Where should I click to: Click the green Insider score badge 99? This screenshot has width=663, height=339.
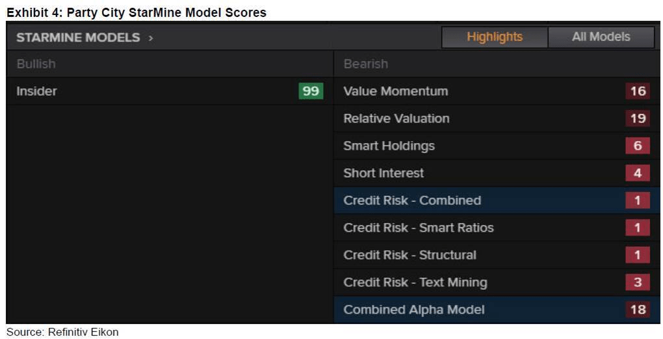[x=311, y=91]
